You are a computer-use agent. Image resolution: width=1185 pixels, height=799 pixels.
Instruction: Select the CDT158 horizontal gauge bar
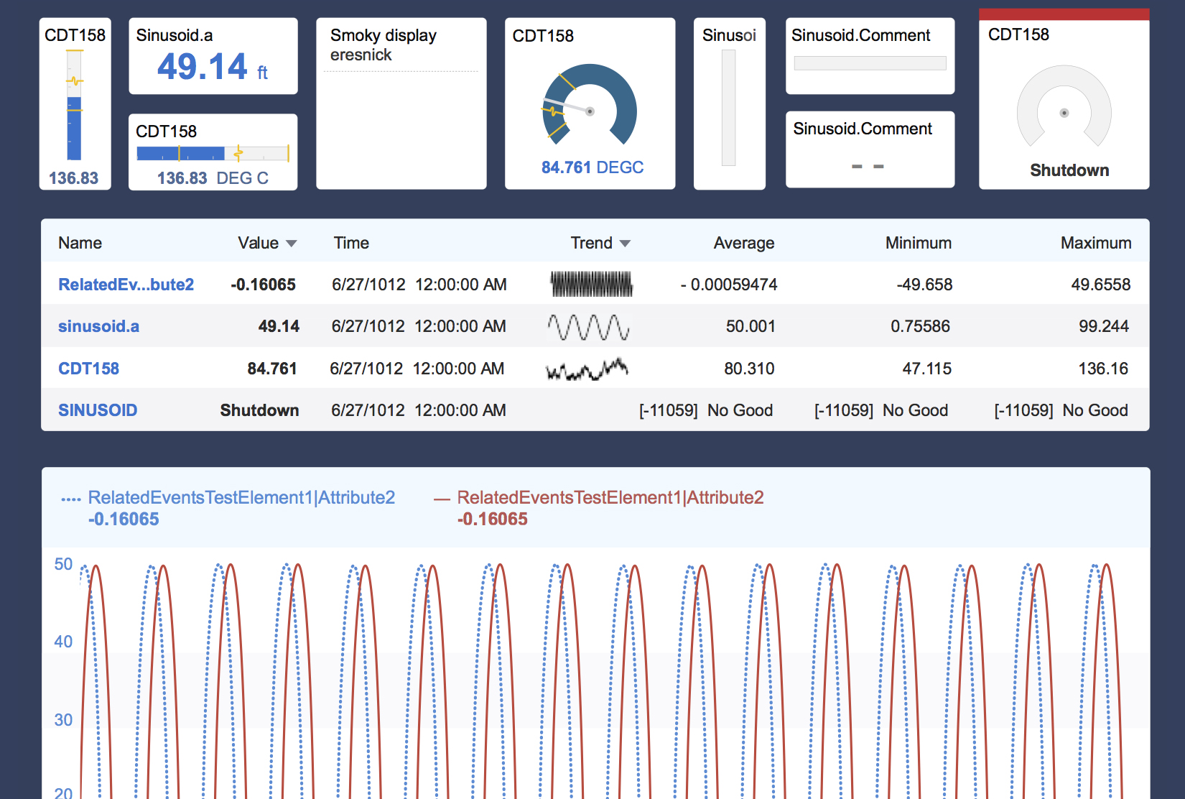tap(213, 153)
